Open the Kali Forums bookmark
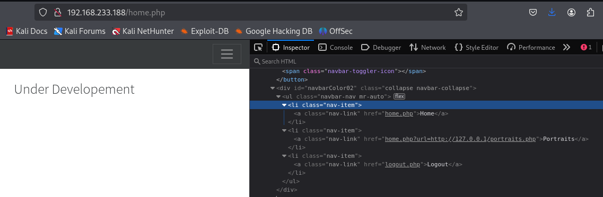The height and width of the screenshot is (197, 603). click(80, 31)
